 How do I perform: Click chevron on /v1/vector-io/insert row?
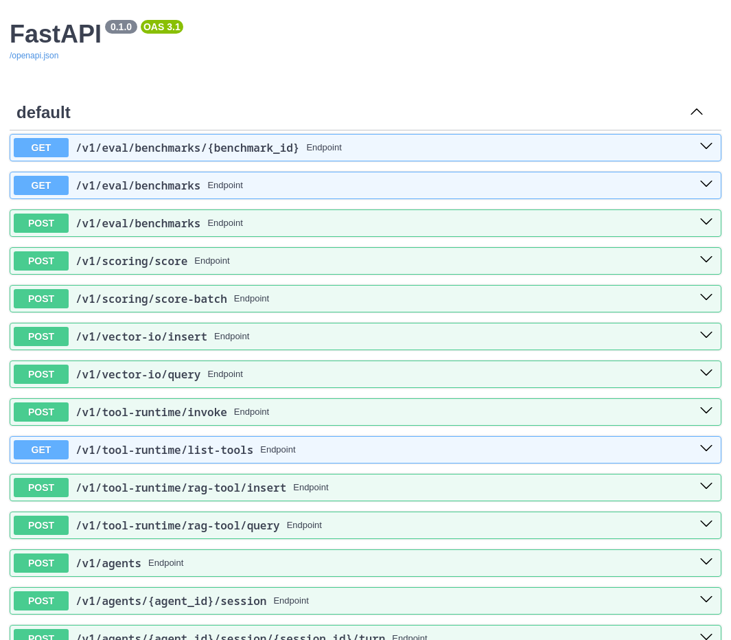click(706, 336)
